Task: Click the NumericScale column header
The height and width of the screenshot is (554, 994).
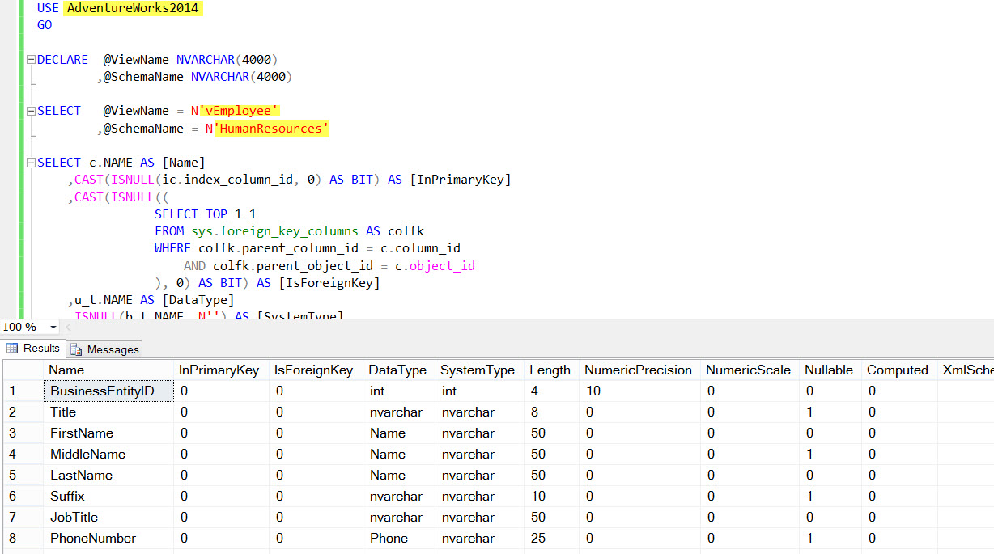Action: [750, 370]
